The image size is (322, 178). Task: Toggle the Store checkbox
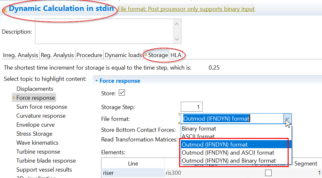pos(122,93)
